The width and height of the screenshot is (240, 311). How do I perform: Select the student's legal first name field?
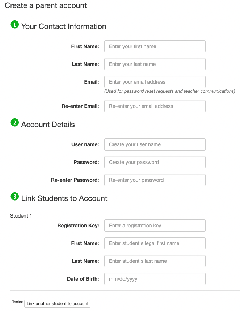coord(155,243)
